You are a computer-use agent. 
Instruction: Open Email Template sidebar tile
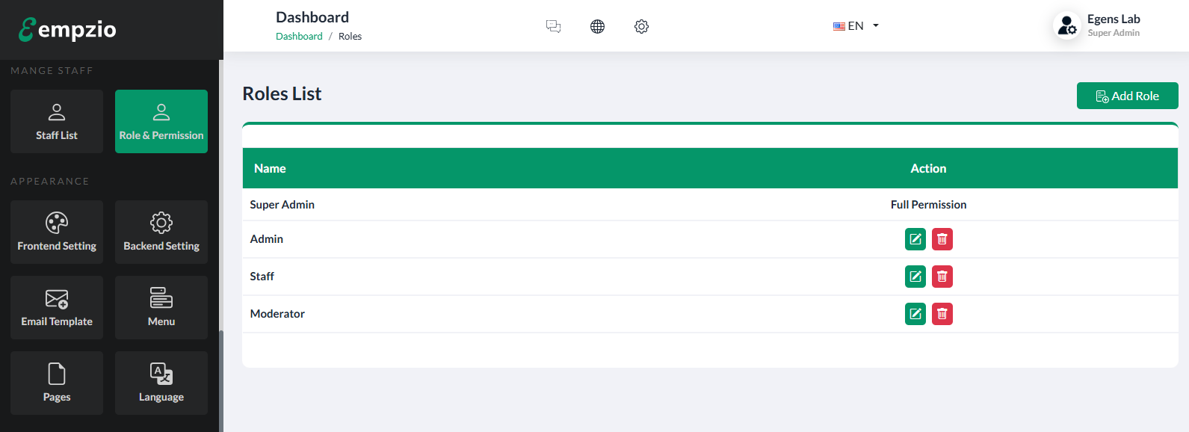coord(57,307)
